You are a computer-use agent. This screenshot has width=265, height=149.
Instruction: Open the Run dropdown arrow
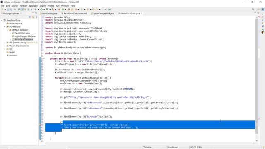[44, 10]
